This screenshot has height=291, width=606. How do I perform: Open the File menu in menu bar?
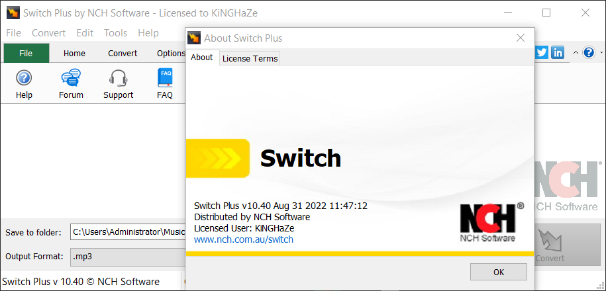click(13, 33)
